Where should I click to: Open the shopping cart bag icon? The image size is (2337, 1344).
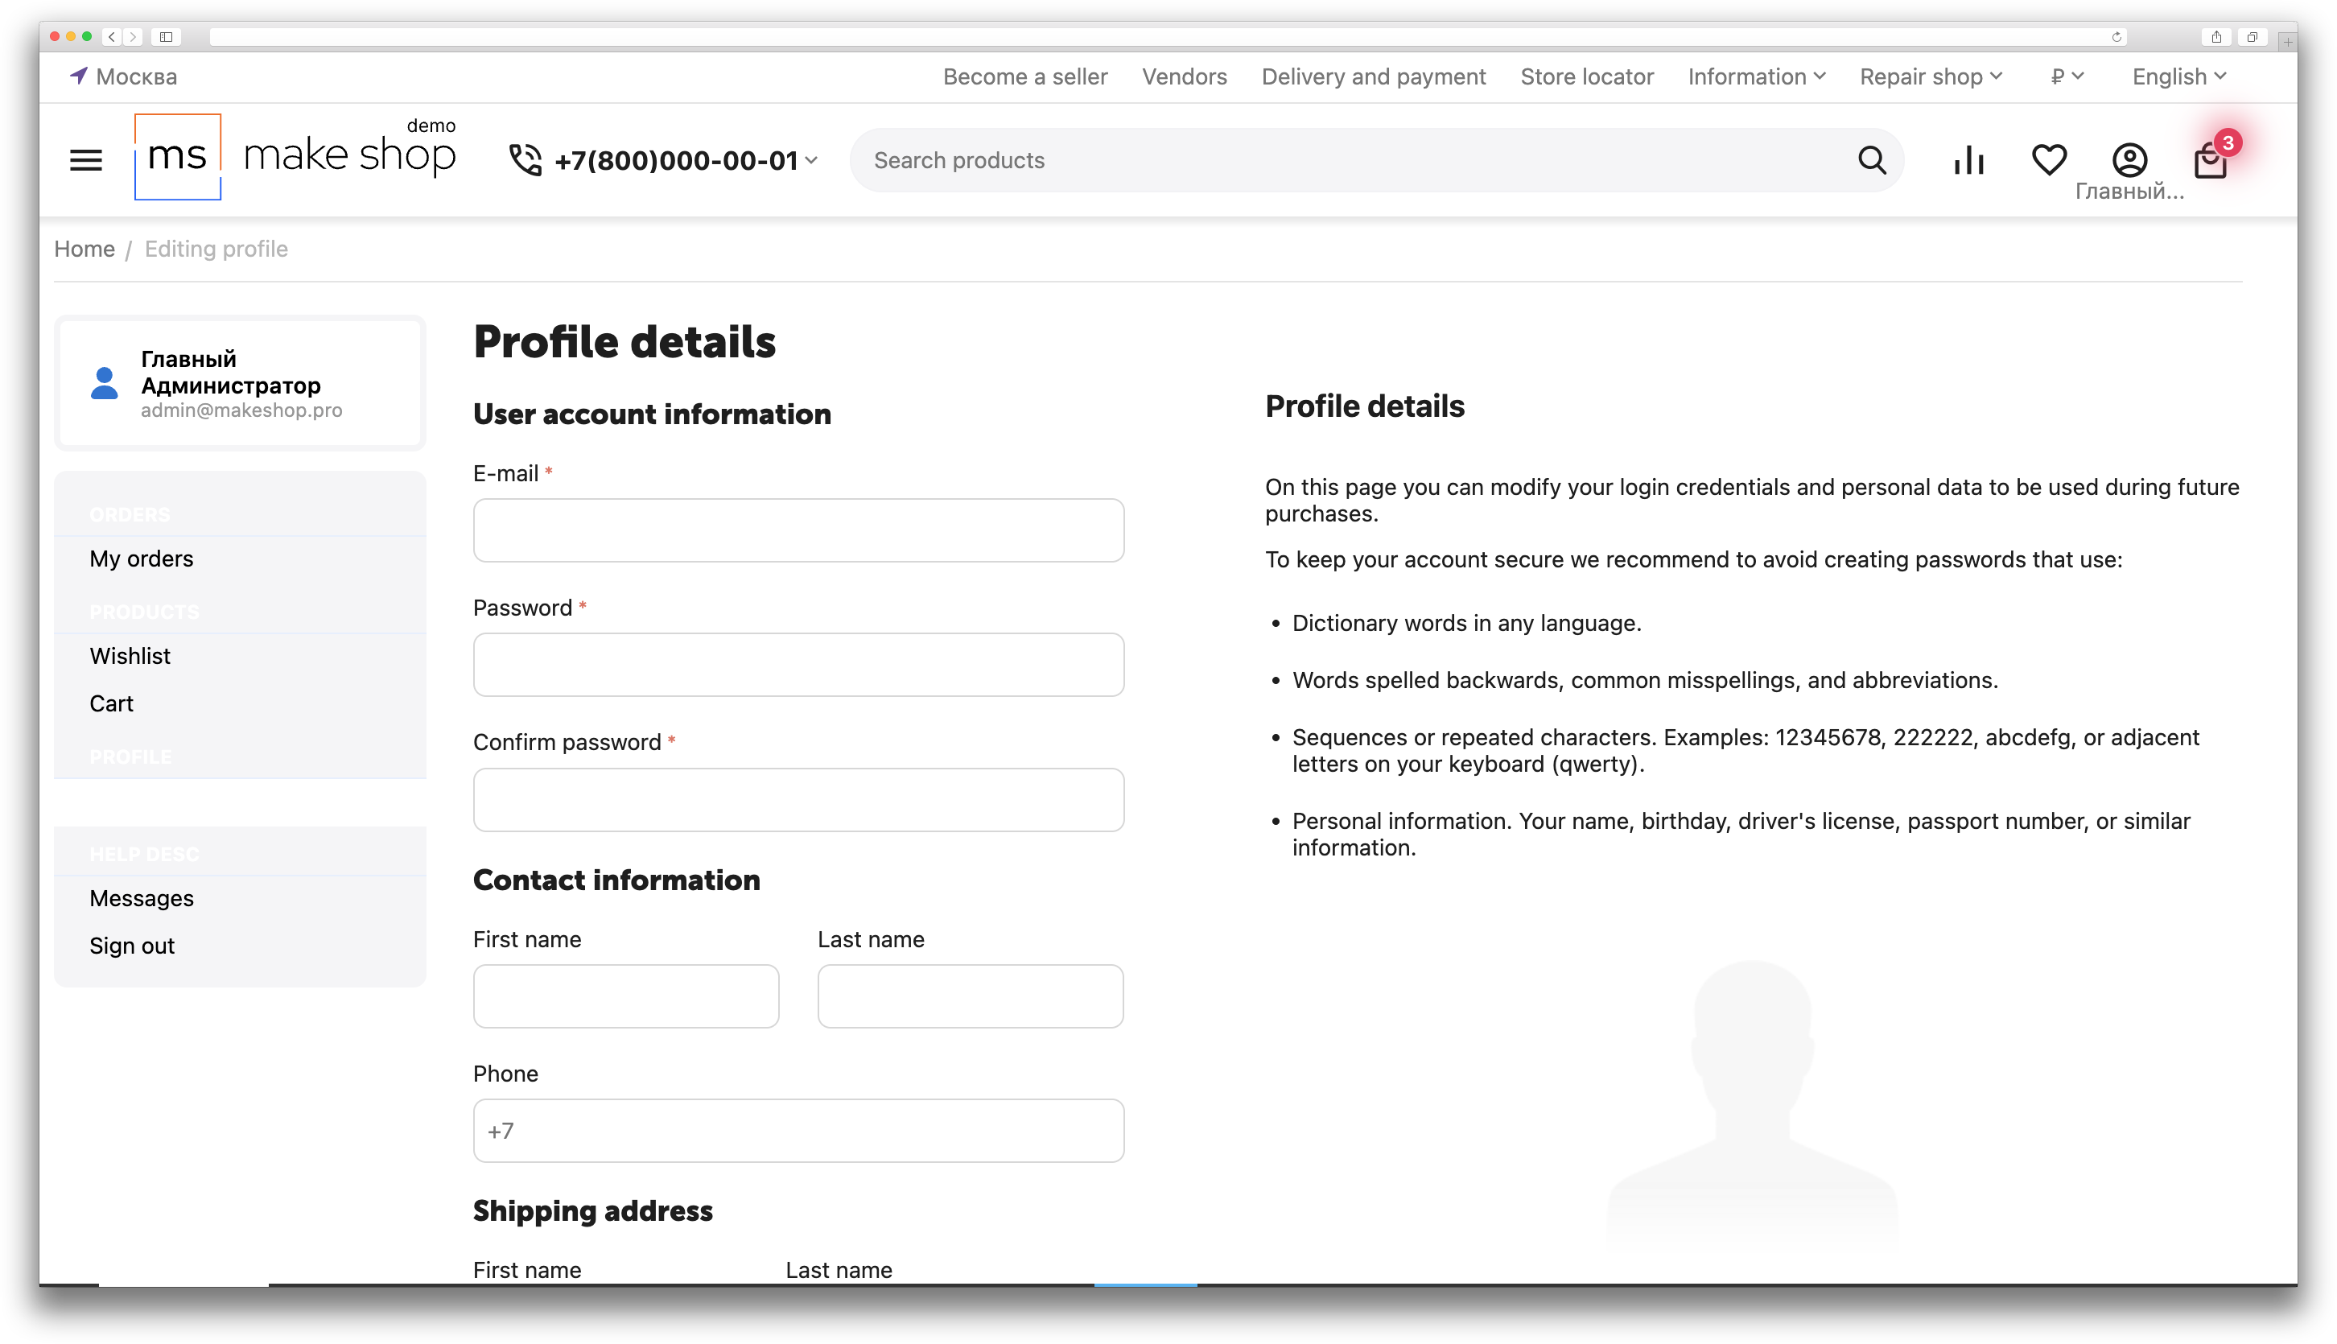(2211, 162)
